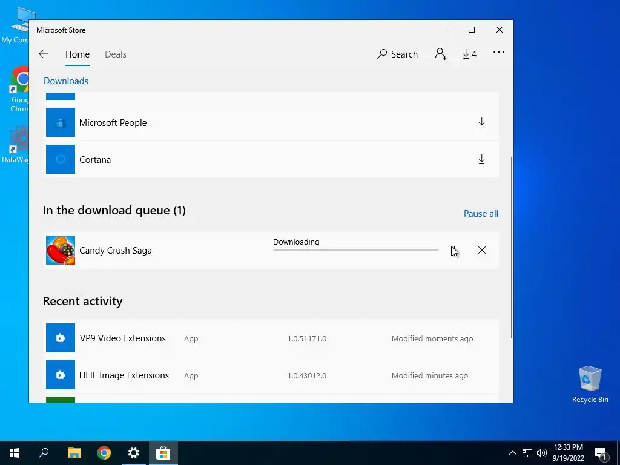The width and height of the screenshot is (620, 465).
Task: Open taskbar search magnifier
Action: coord(44,453)
